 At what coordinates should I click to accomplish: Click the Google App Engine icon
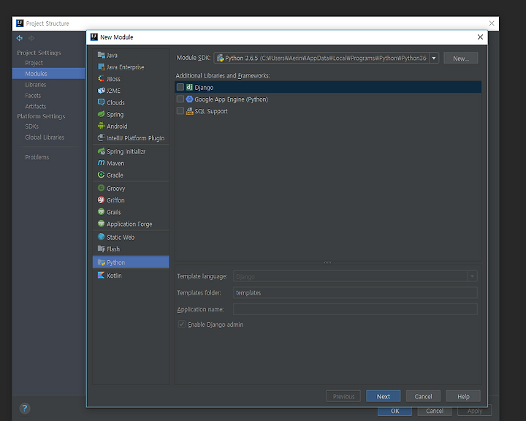point(189,99)
